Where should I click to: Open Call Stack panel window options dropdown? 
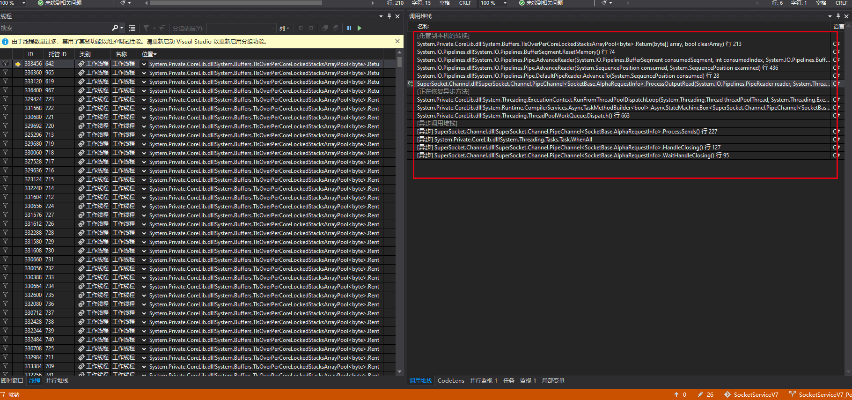pos(830,16)
